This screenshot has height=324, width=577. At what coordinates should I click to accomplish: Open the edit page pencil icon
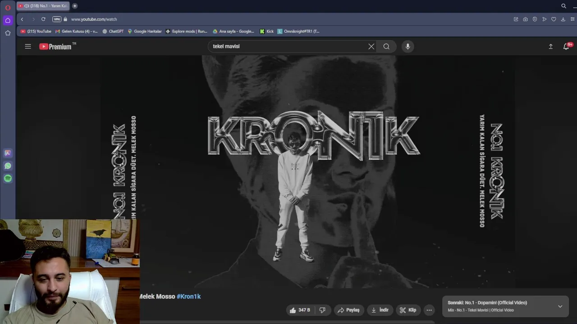pyautogui.click(x=516, y=19)
